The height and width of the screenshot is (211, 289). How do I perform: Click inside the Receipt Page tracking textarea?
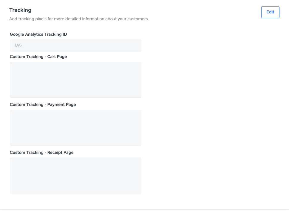point(75,176)
